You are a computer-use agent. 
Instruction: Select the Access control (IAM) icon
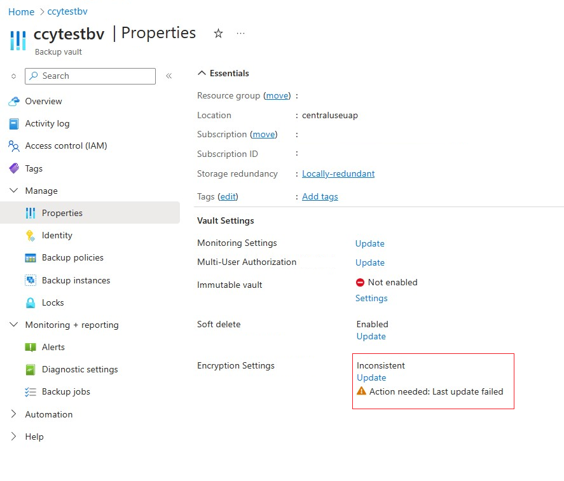(x=13, y=146)
